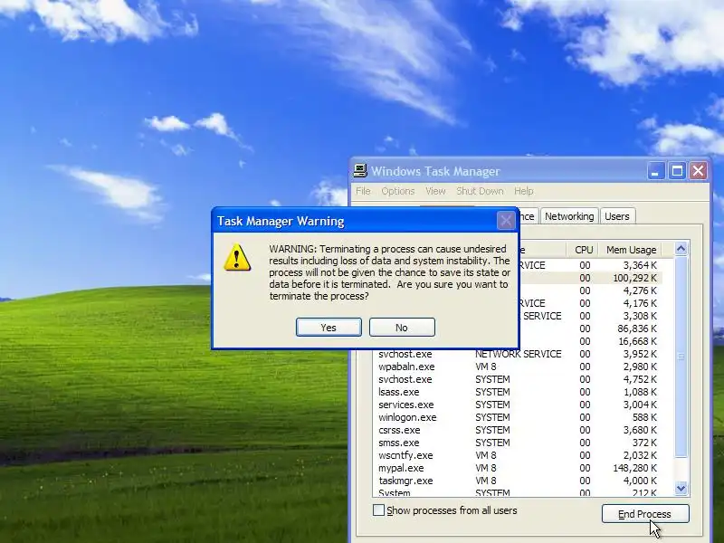724x543 pixels.
Task: Open the View menu in Task Manager
Action: (435, 191)
